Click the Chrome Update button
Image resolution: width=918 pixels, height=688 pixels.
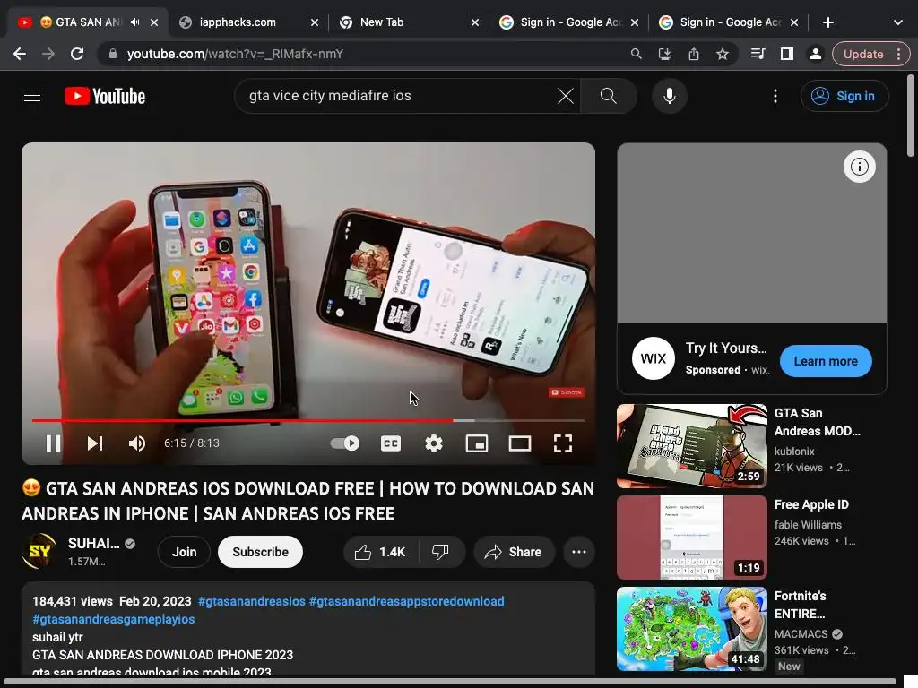863,54
